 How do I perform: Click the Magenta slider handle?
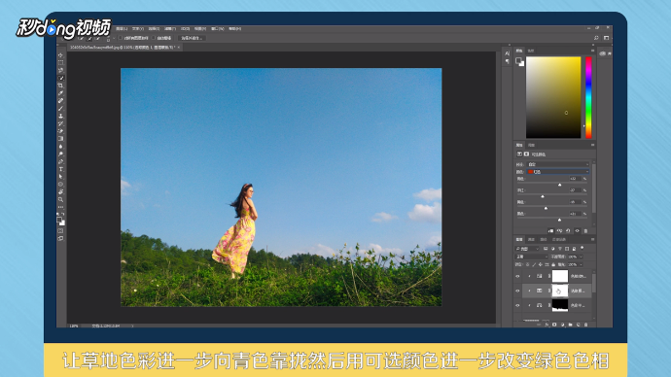tap(543, 196)
